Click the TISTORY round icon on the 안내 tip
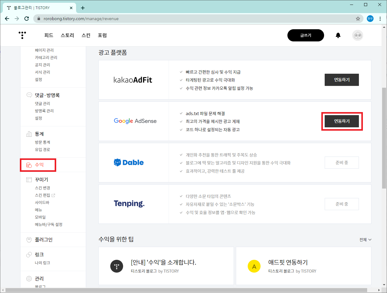 coord(117,266)
